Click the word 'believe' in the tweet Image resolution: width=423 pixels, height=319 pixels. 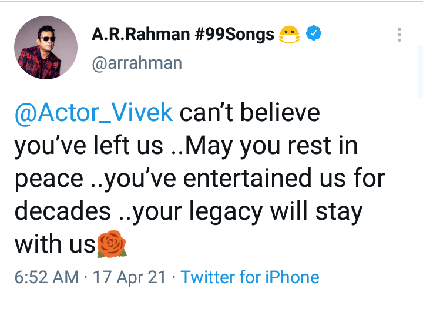280,112
